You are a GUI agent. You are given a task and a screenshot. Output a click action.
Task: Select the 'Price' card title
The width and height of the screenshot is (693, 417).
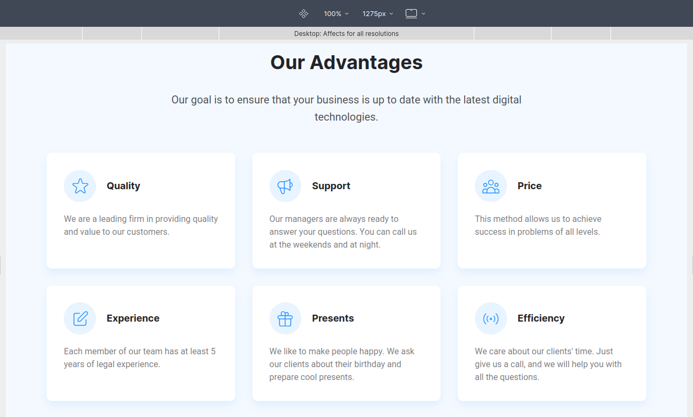tap(530, 186)
